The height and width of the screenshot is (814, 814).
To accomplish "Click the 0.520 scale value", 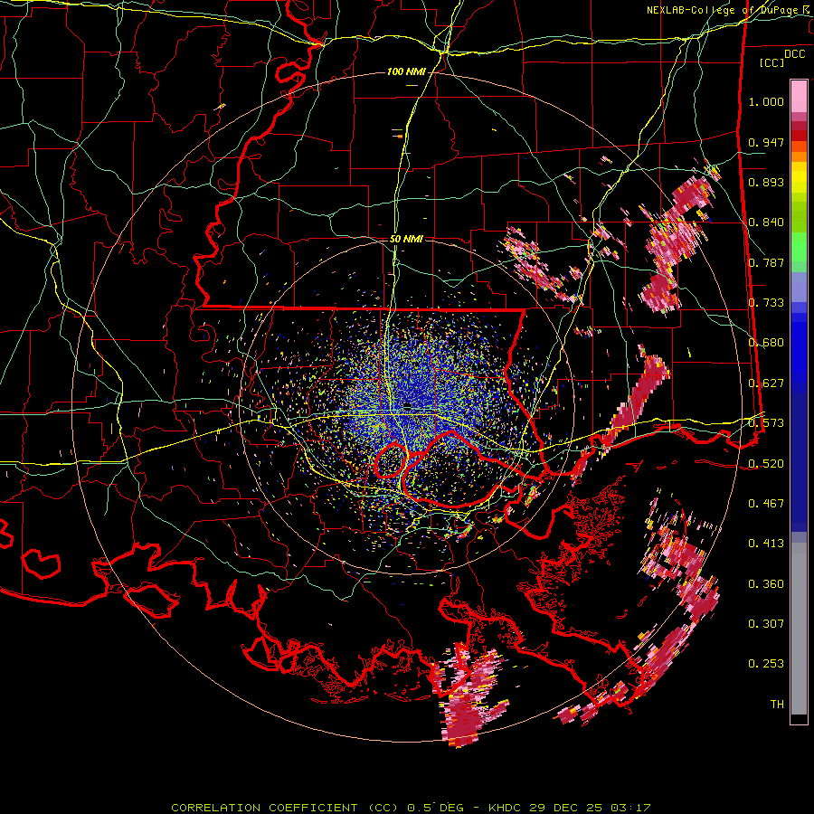I will (766, 464).
